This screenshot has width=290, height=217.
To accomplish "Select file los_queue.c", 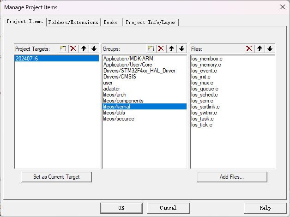I will point(232,89).
